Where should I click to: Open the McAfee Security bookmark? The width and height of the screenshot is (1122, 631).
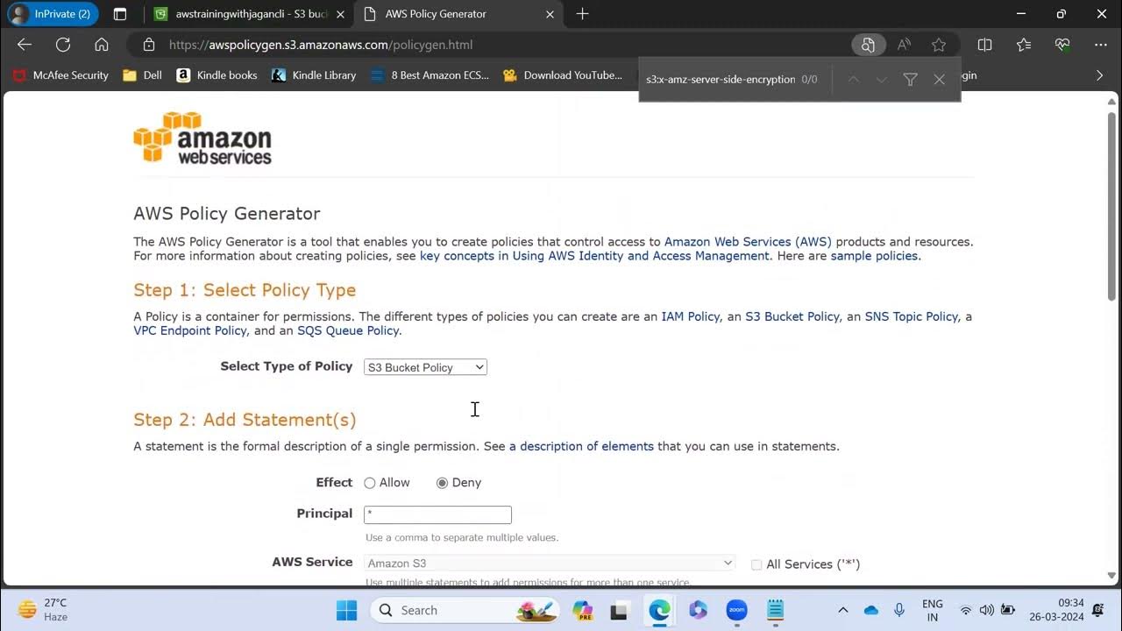pyautogui.click(x=60, y=75)
